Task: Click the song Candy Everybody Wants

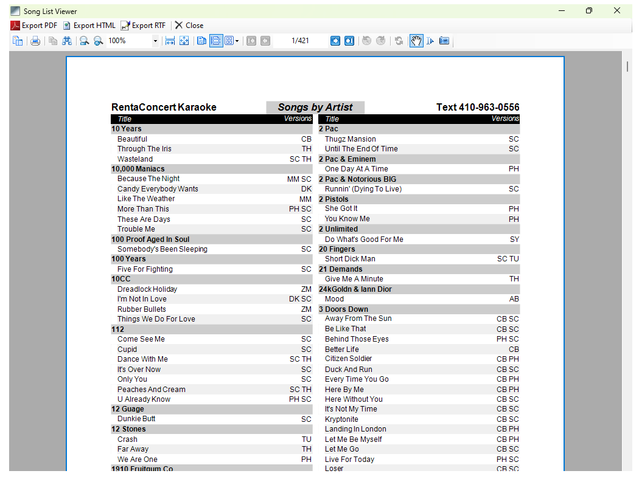Action: pos(158,189)
